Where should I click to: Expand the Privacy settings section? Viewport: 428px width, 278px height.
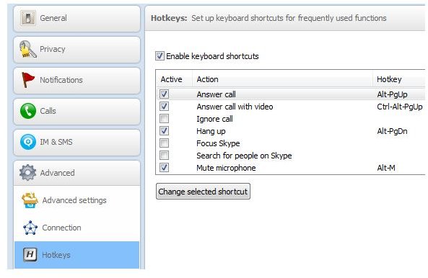click(77, 50)
